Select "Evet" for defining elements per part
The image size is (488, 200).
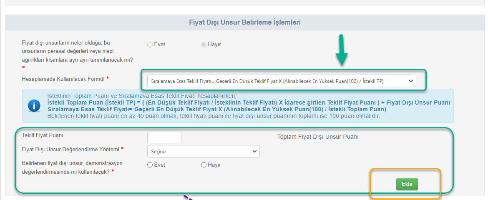pyautogui.click(x=150, y=45)
